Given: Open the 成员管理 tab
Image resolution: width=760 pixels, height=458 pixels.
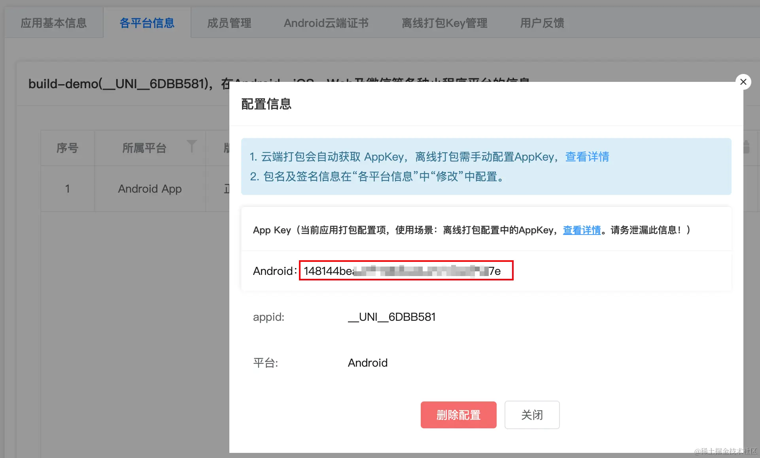Looking at the screenshot, I should coord(229,23).
